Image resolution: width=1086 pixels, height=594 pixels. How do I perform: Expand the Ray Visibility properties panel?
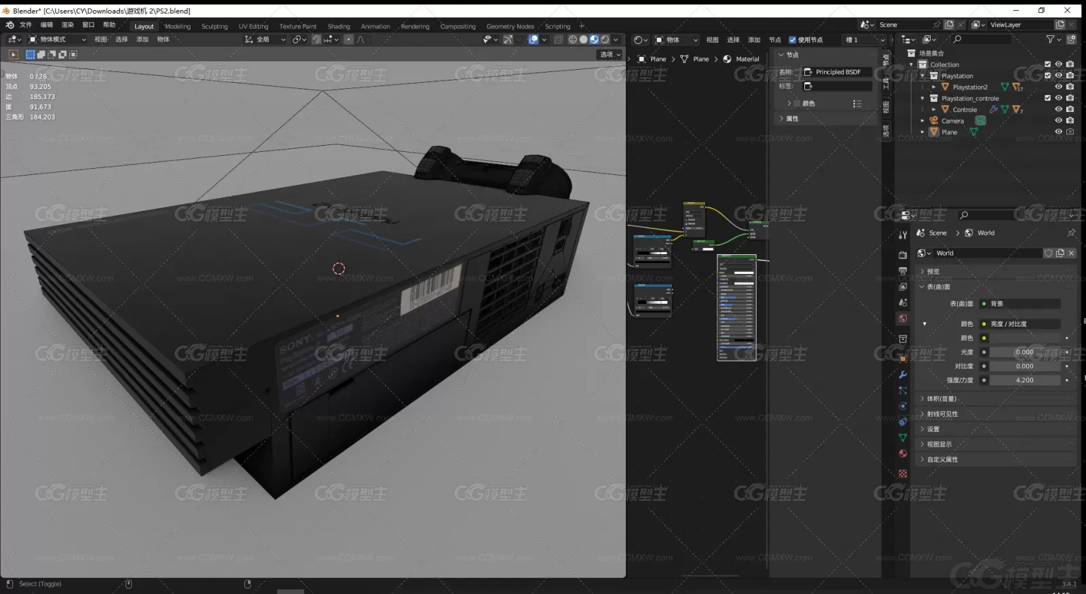(996, 414)
